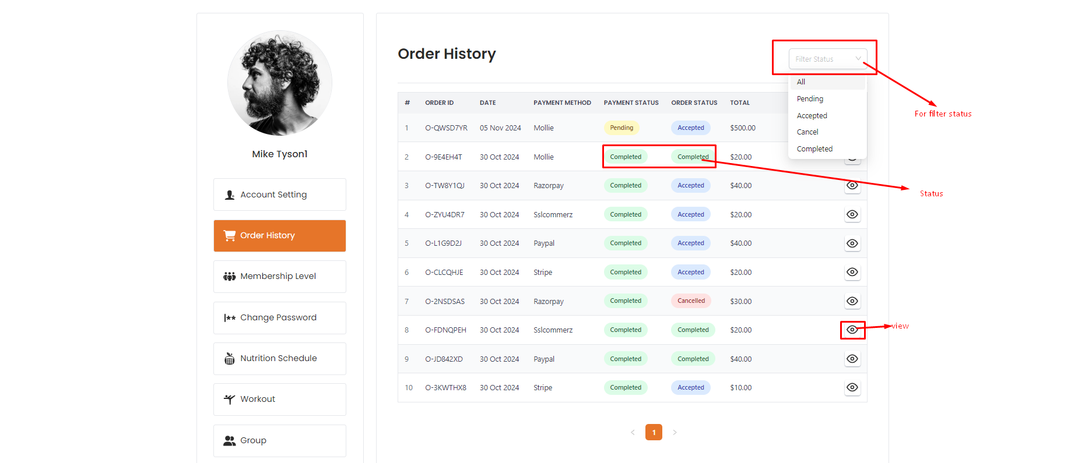Viewport: 1071px width, 463px height.
Task: Click ORDER ID column header
Action: [x=439, y=103]
